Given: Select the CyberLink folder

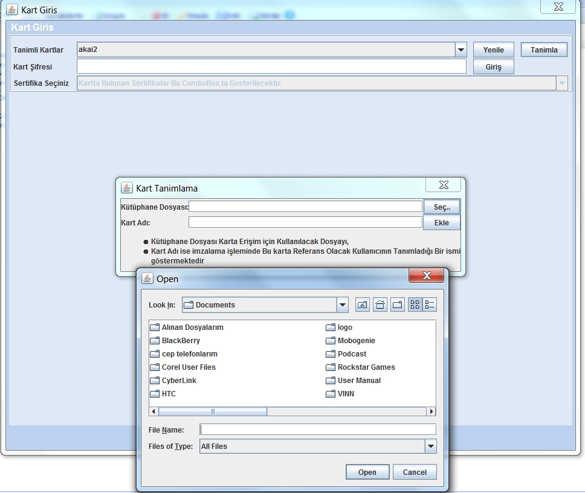Looking at the screenshot, I should tap(178, 381).
